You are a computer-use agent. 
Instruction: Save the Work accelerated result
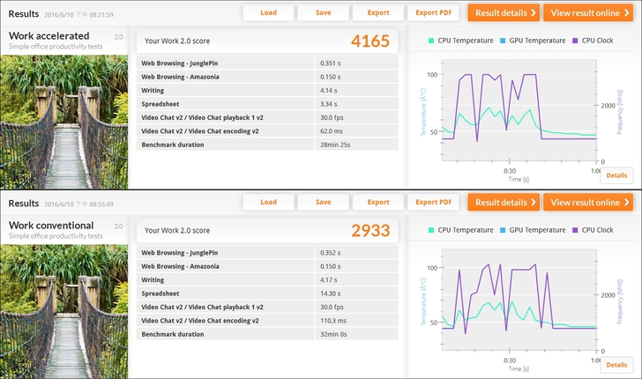point(323,12)
